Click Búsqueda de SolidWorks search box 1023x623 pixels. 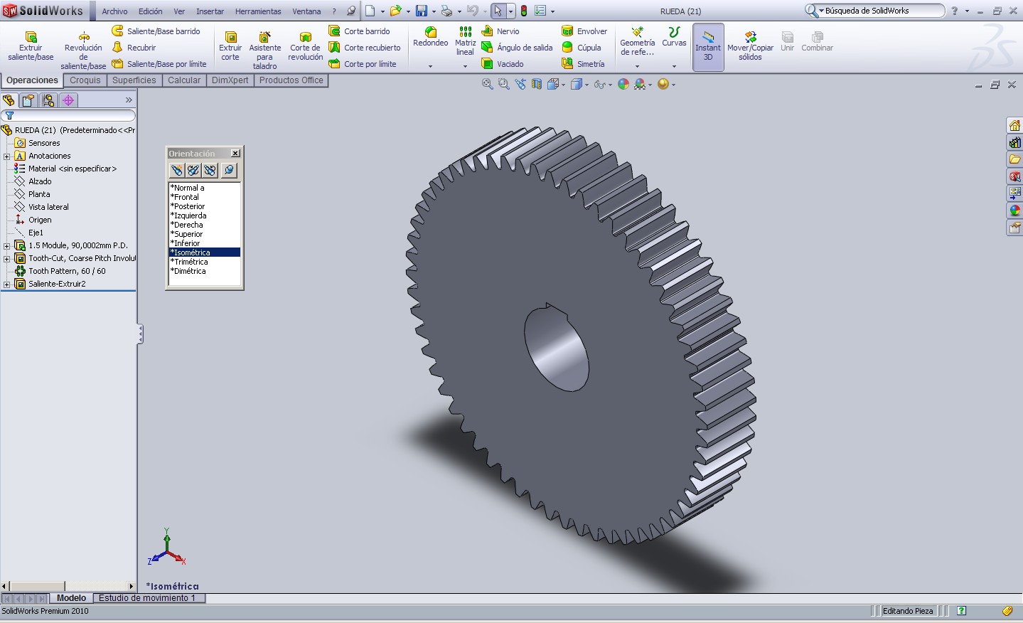874,11
